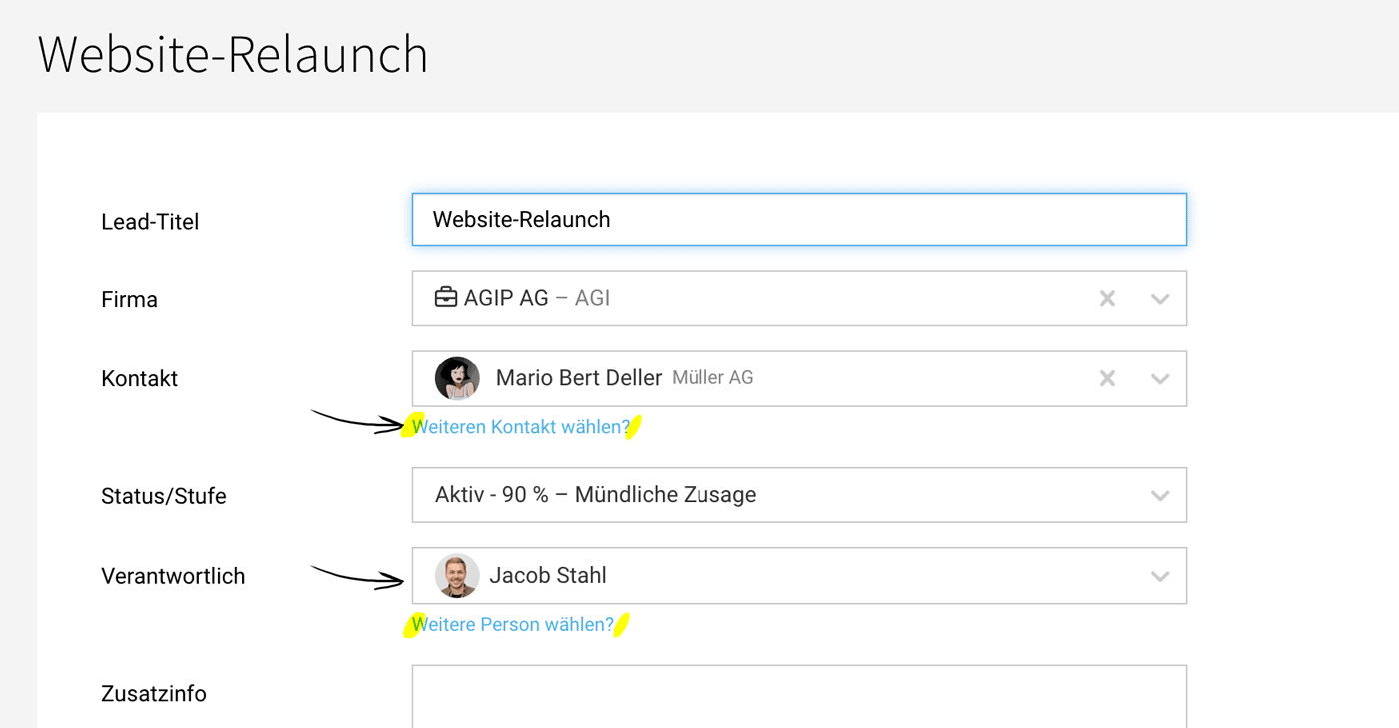The height and width of the screenshot is (728, 1399).
Task: Expand the Firma dropdown chevron
Action: point(1160,298)
